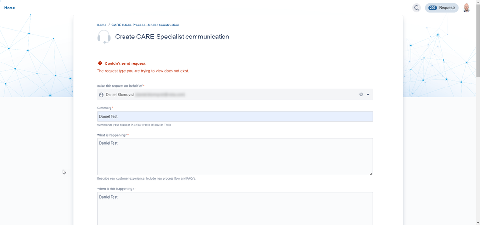
Task: Open CARE Intake Process breadcrumb link
Action: pos(145,25)
